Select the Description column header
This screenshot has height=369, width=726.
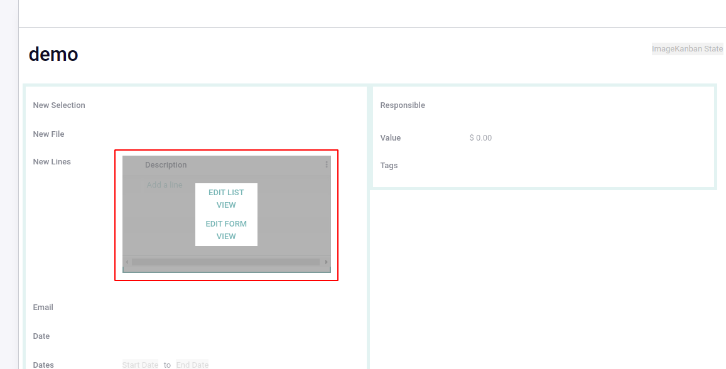(166, 165)
